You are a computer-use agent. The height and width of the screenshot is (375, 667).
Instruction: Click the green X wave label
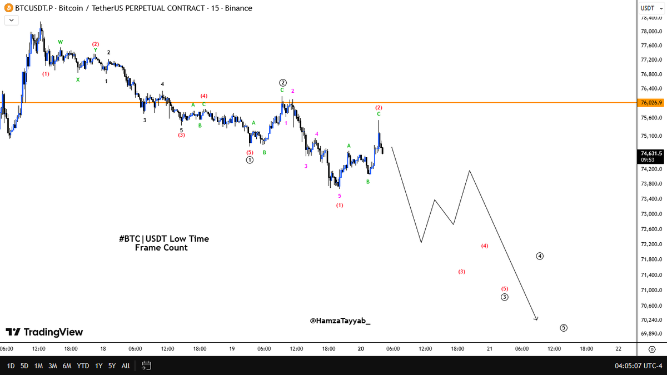(x=78, y=79)
